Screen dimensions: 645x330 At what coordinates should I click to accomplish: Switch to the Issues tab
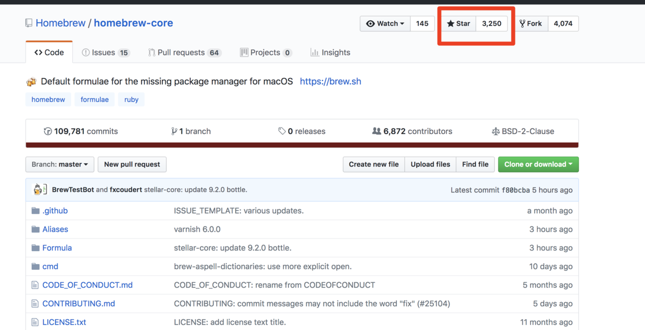point(106,52)
